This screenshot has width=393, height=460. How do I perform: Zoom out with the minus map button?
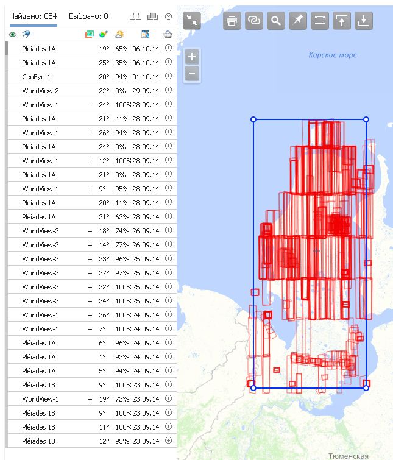(192, 74)
